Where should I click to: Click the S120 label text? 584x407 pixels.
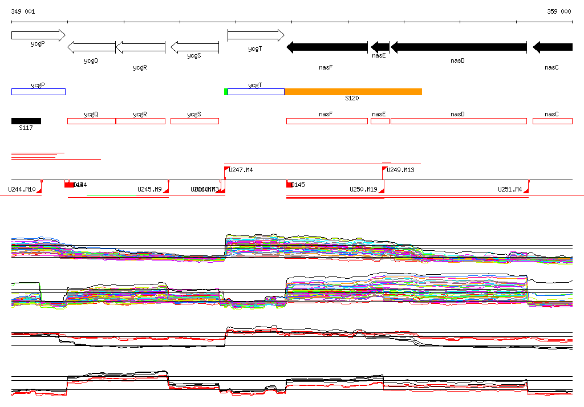pyautogui.click(x=352, y=98)
